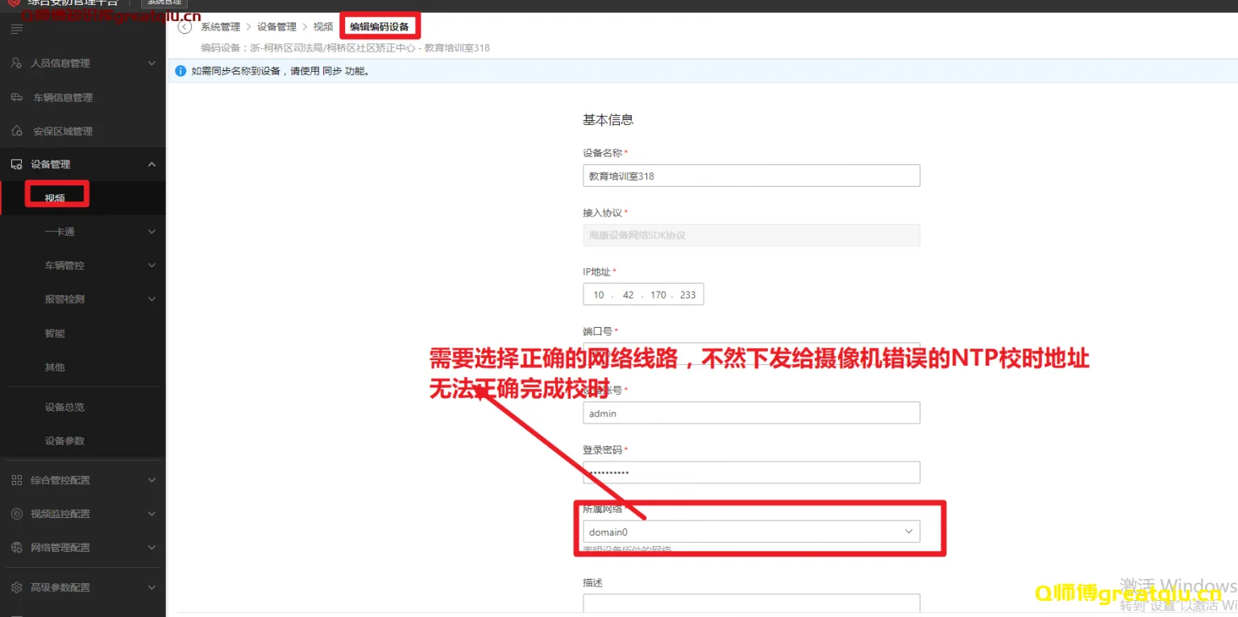Click the 综合管控配置 grid icon

17,480
